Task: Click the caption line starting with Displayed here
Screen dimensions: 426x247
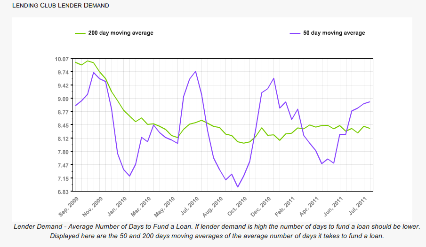Action: tap(217, 236)
